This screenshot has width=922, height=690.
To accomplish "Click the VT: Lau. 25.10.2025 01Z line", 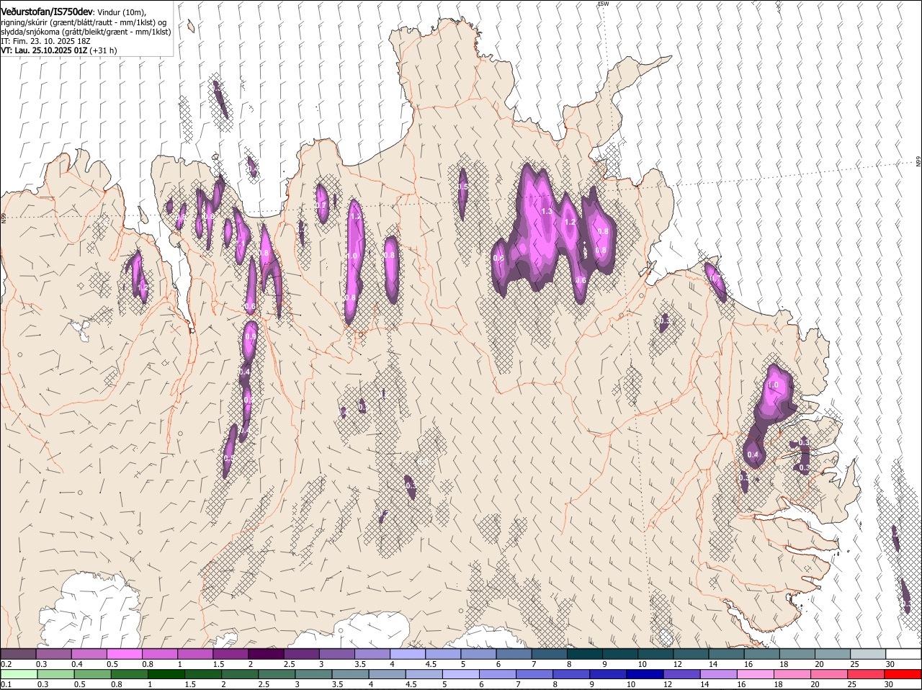I will pos(59,50).
